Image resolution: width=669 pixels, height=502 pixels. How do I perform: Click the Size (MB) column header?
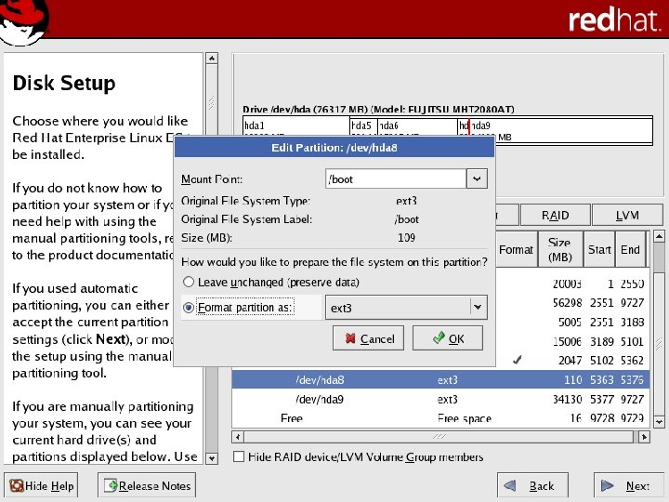tap(560, 250)
